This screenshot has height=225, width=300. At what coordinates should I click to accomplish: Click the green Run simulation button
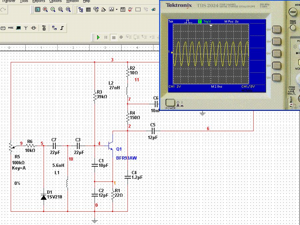[x=98, y=37]
